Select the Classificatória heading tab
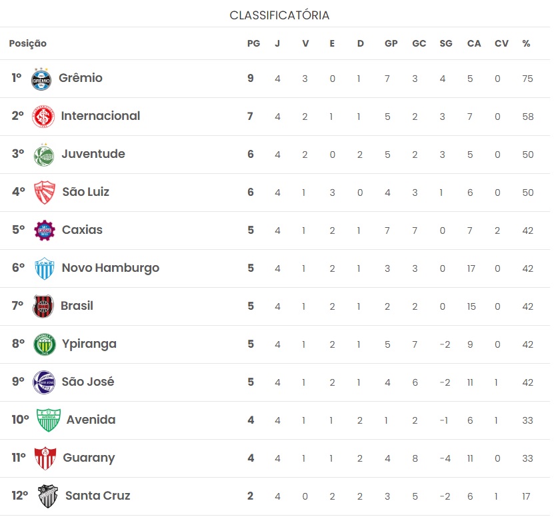Screen dimensions: 554x523 pyautogui.click(x=279, y=15)
